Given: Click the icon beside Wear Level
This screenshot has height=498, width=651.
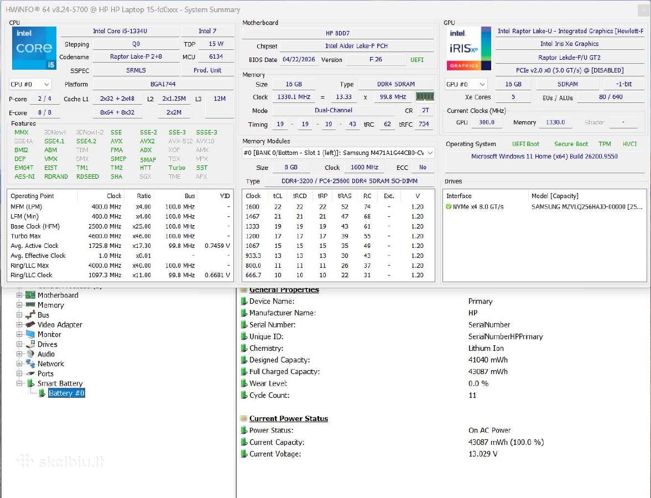Looking at the screenshot, I should click(x=244, y=383).
